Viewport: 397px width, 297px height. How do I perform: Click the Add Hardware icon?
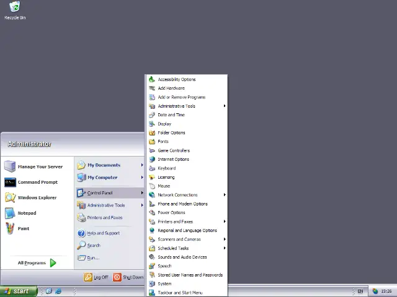pyautogui.click(x=152, y=88)
